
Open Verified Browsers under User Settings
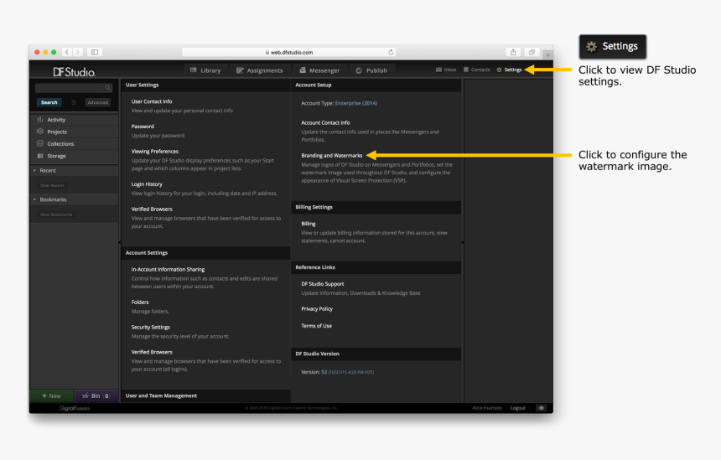[152, 209]
